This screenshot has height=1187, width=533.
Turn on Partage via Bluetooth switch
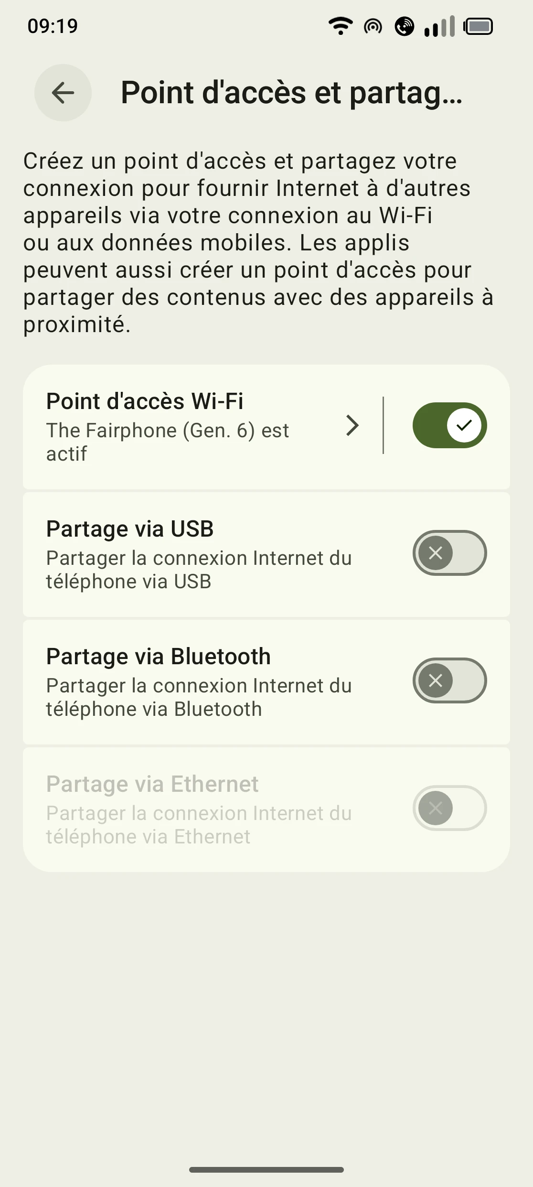coord(449,680)
